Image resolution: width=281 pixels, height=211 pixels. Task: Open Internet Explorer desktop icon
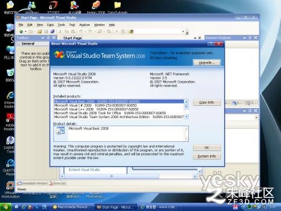[x=10, y=99]
